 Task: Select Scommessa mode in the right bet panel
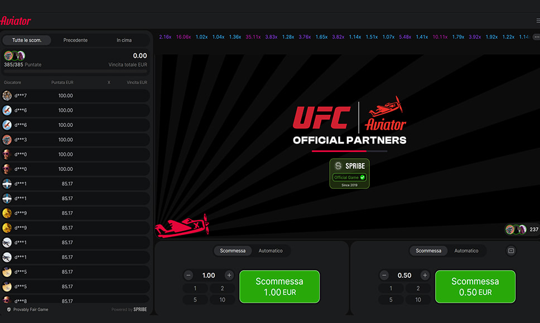coord(428,251)
